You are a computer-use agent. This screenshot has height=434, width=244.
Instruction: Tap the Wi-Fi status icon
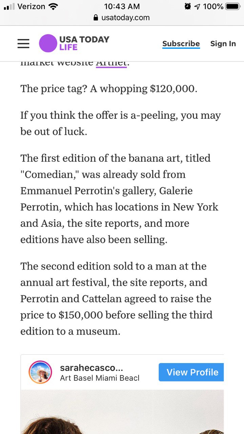tap(53, 6)
